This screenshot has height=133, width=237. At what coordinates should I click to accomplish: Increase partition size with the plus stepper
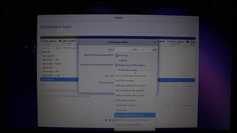(148, 50)
